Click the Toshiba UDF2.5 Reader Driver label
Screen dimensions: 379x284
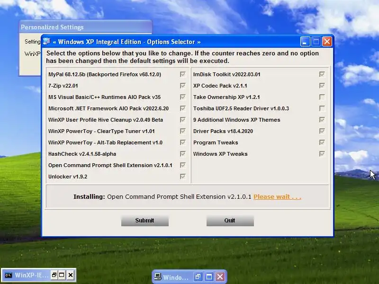coord(241,108)
